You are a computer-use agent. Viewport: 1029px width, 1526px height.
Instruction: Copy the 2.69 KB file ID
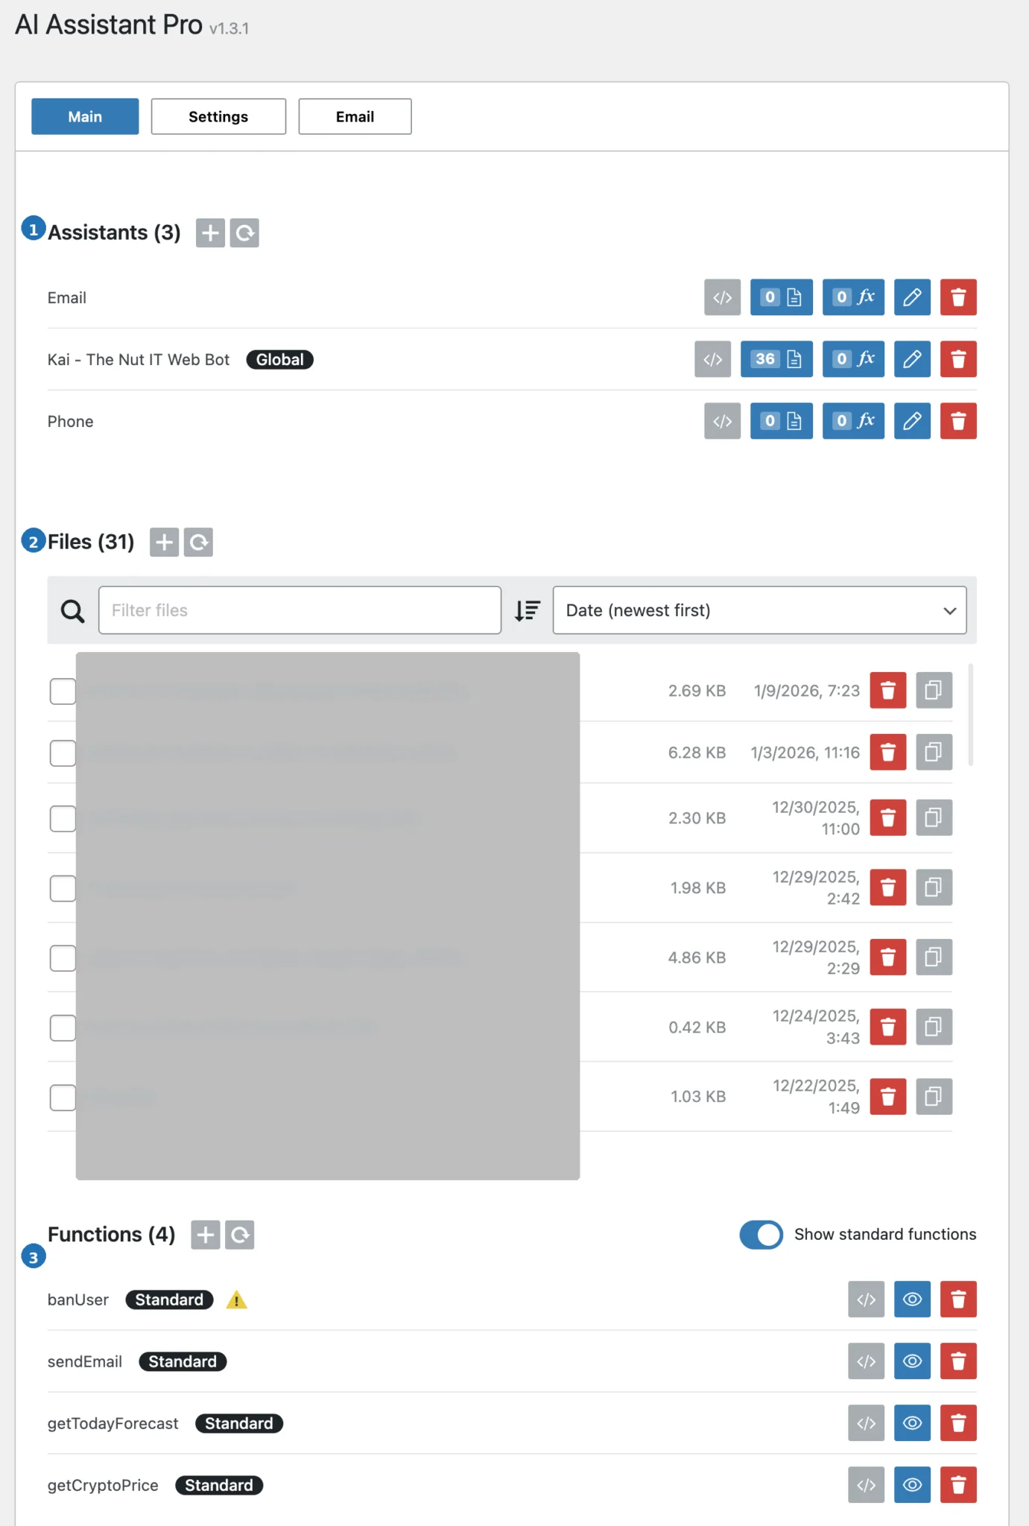933,691
